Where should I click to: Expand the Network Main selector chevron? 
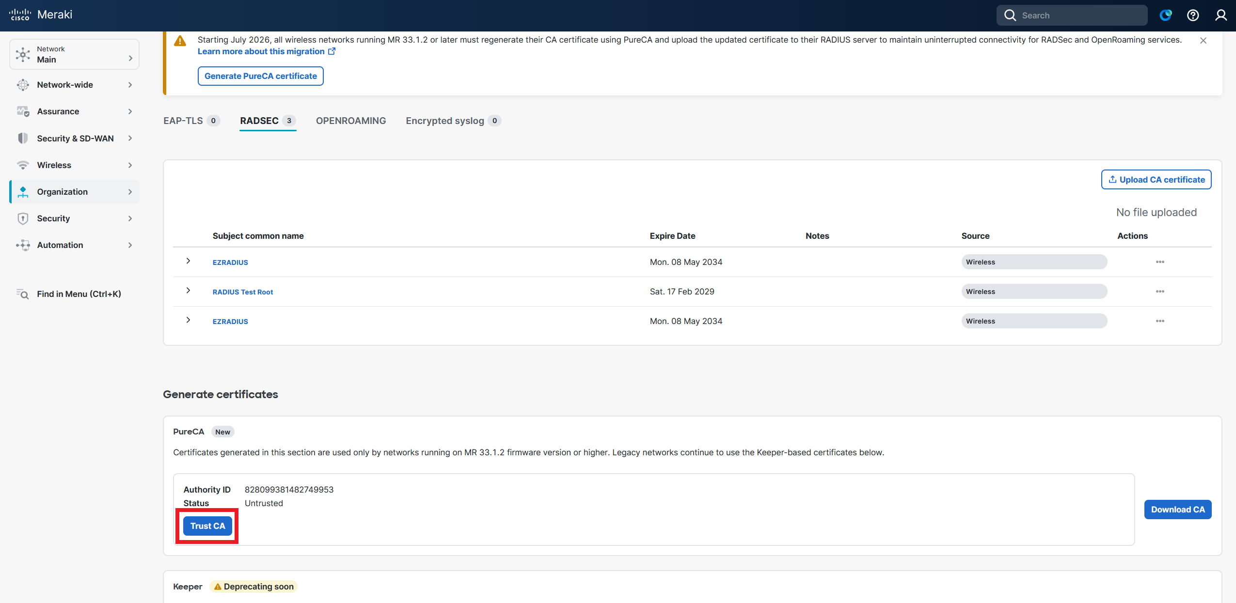pos(130,58)
